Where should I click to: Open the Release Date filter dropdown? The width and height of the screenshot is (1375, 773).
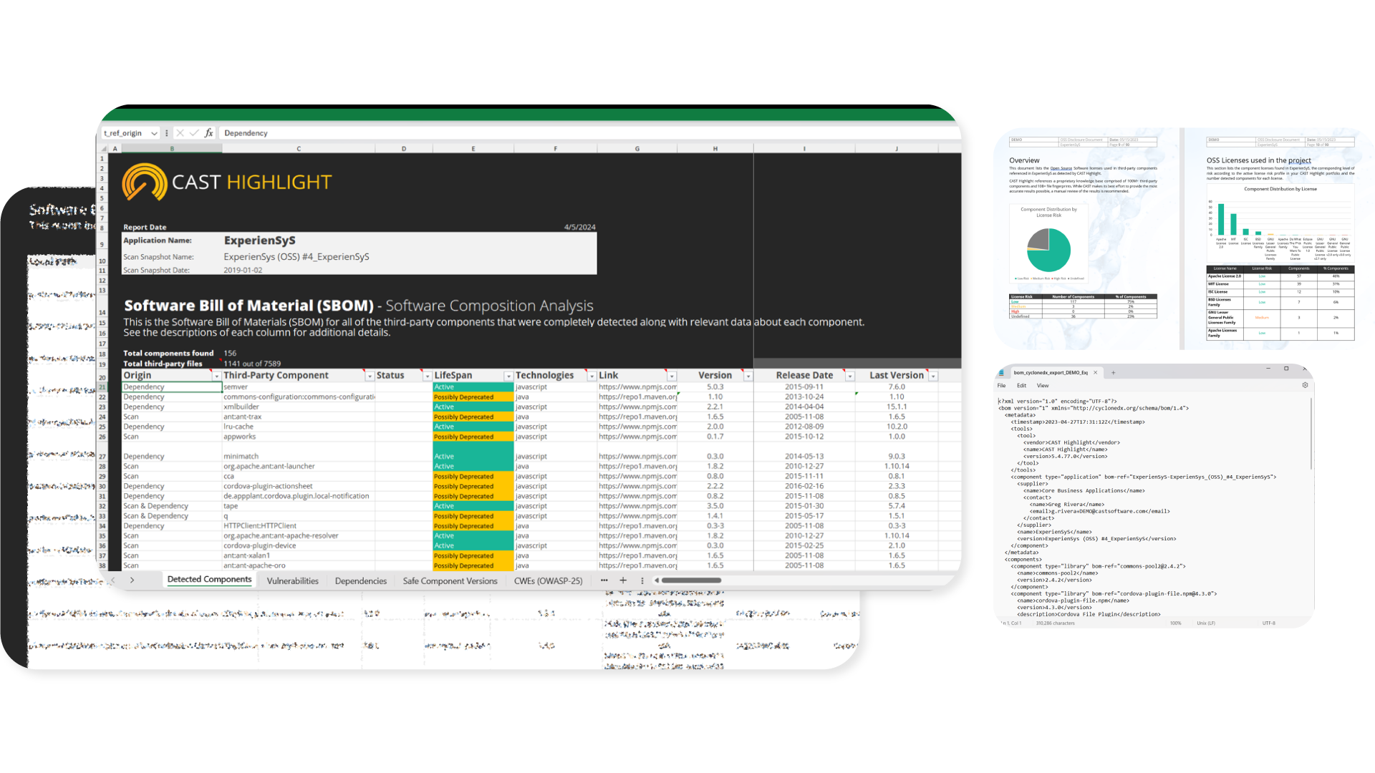(850, 376)
